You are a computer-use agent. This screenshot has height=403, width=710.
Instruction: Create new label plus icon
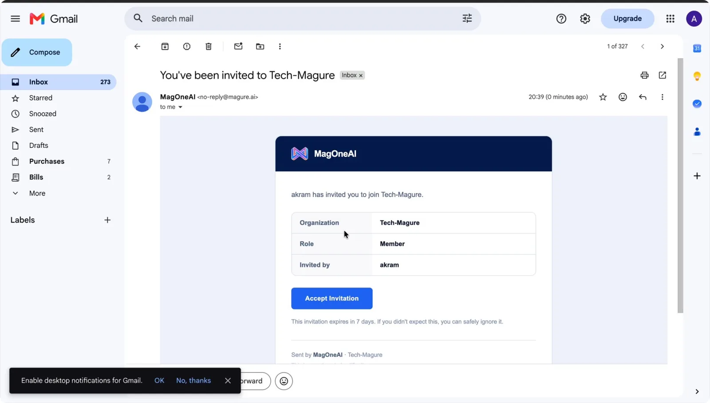coord(107,220)
